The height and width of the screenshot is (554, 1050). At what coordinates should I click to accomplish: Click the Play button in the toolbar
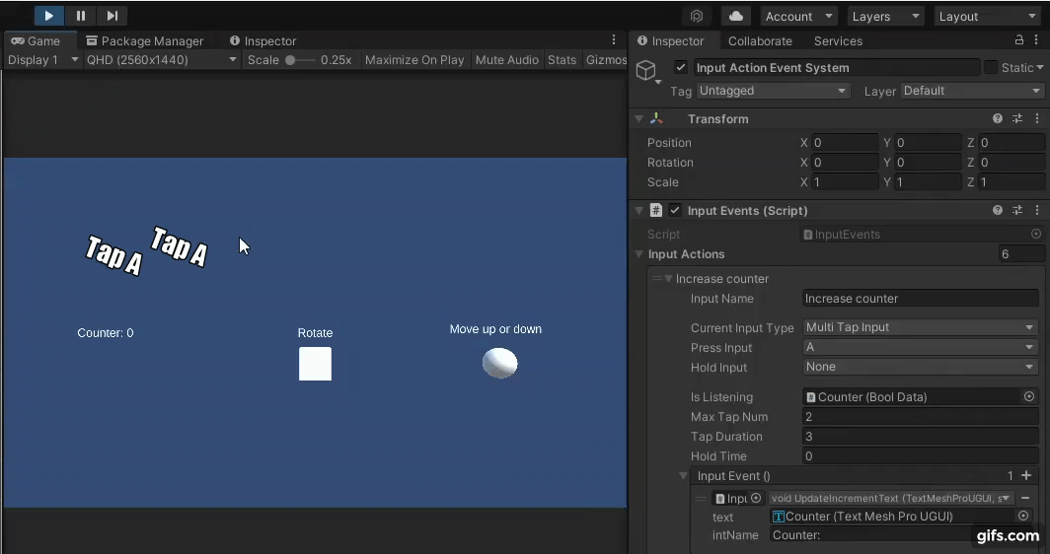coord(48,16)
